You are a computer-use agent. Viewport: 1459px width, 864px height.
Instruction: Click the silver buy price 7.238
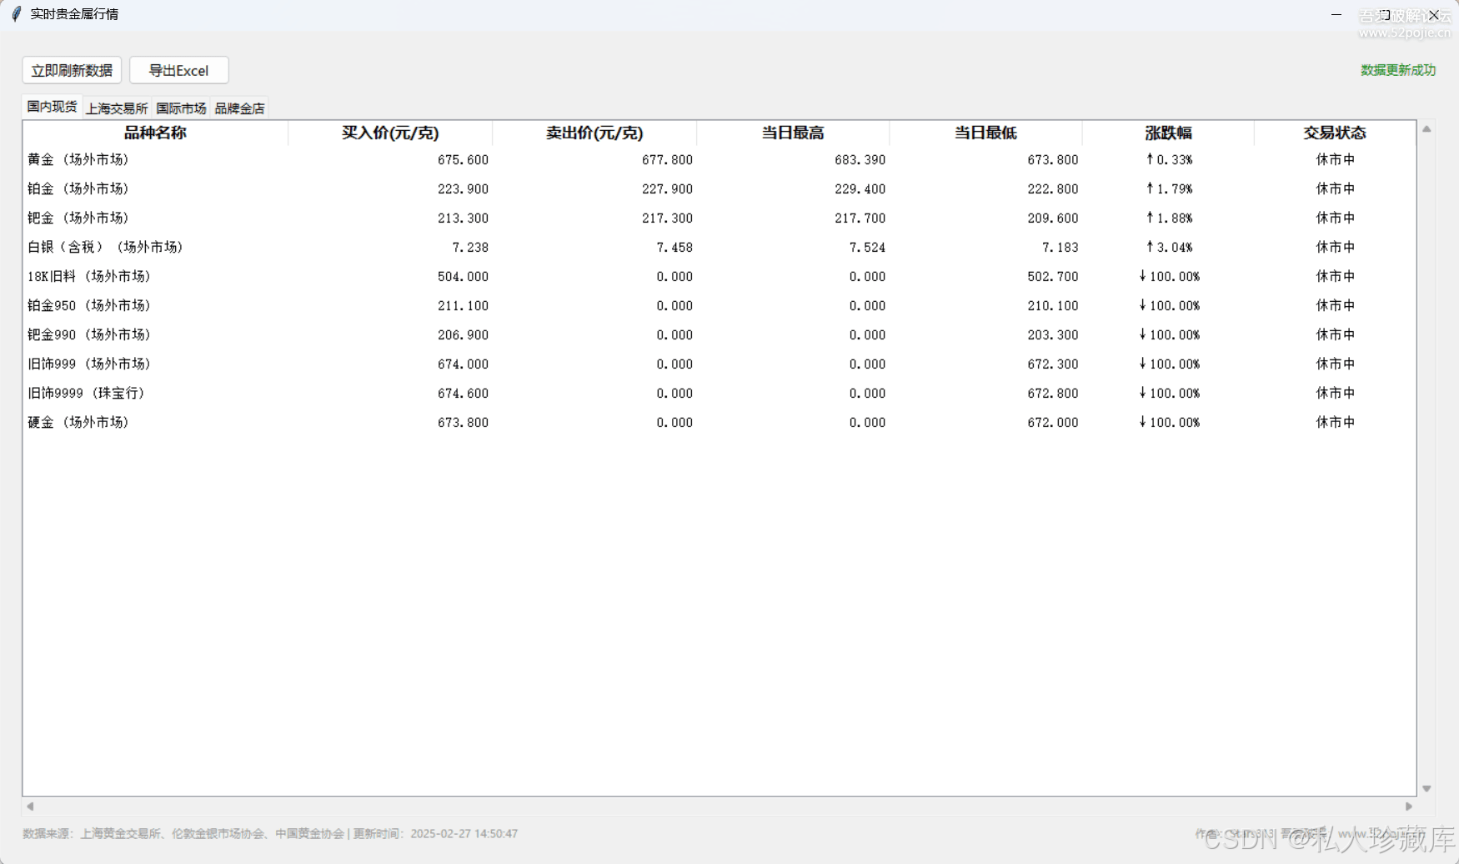click(470, 247)
